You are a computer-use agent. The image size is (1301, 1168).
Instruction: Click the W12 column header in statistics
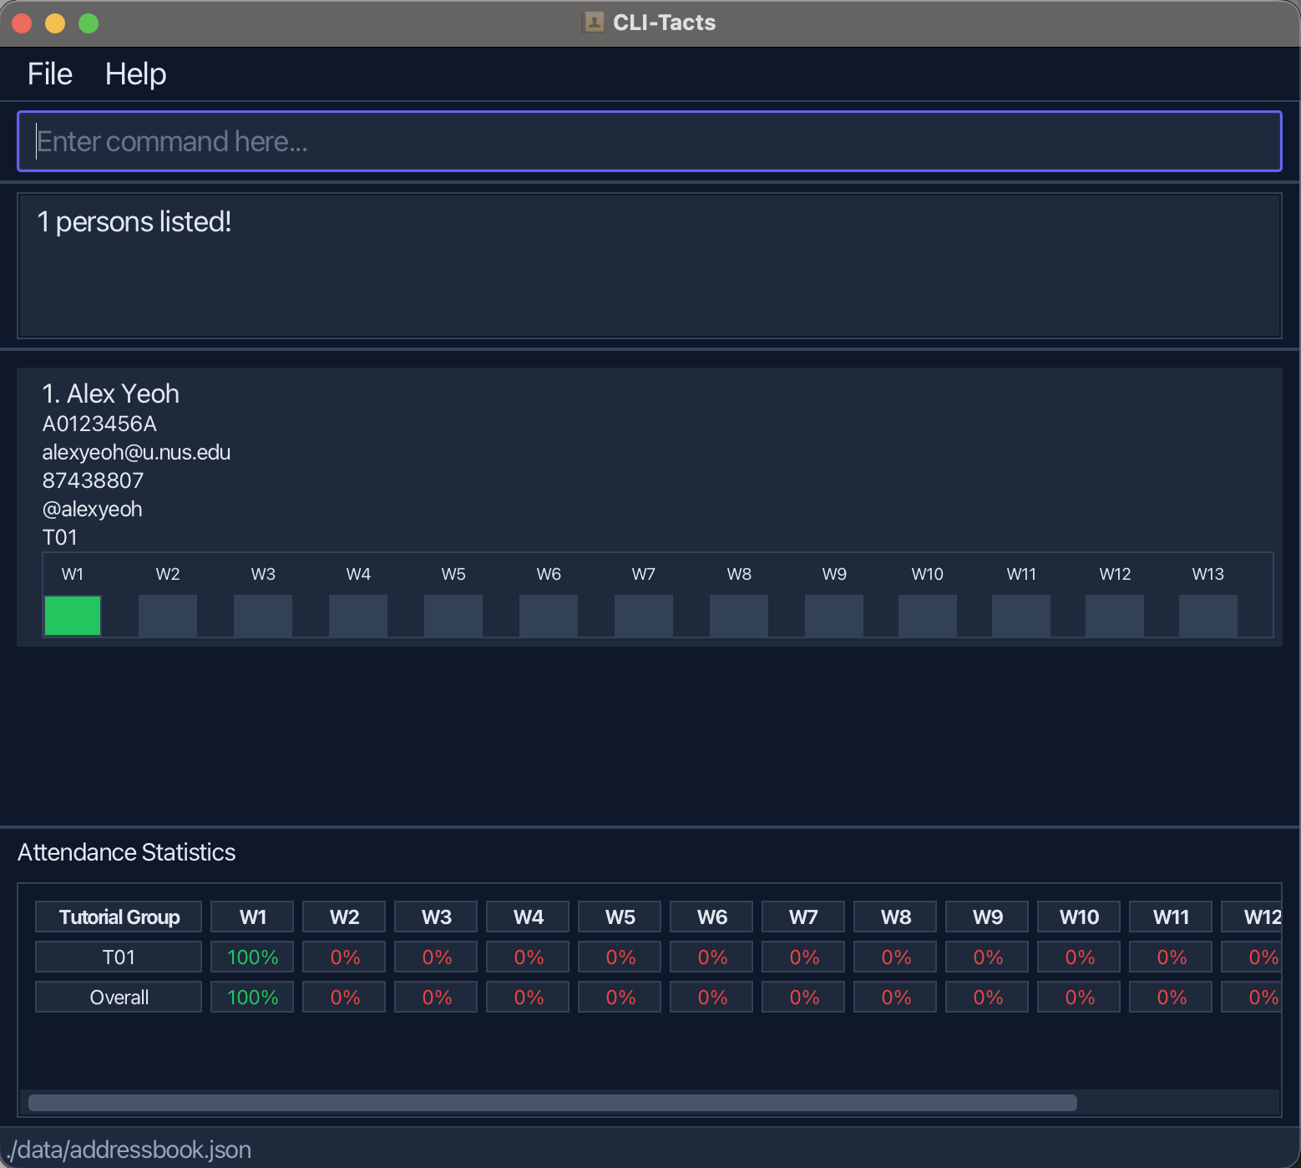pyautogui.click(x=1261, y=917)
